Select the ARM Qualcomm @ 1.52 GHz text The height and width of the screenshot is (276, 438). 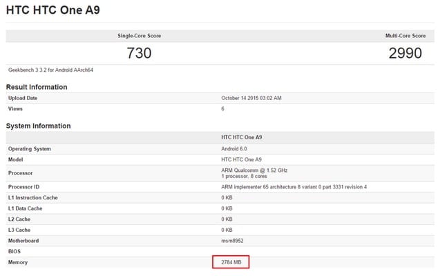253,170
